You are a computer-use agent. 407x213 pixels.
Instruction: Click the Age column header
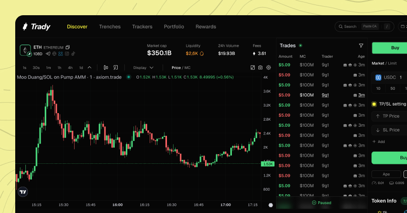[361, 56]
